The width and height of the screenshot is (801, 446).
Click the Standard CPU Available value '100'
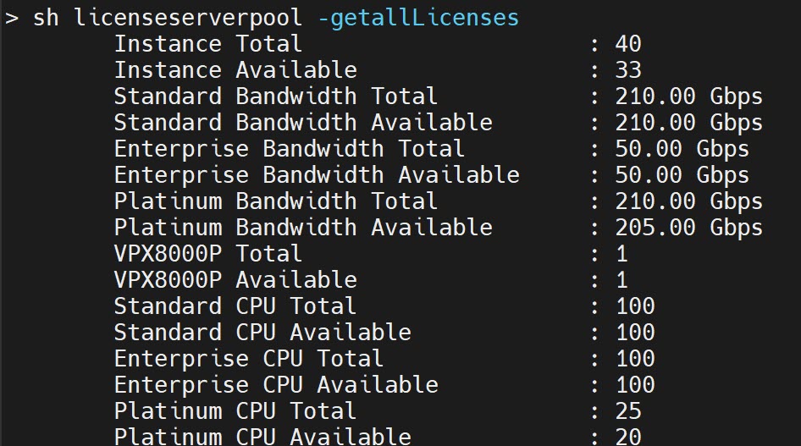point(635,333)
